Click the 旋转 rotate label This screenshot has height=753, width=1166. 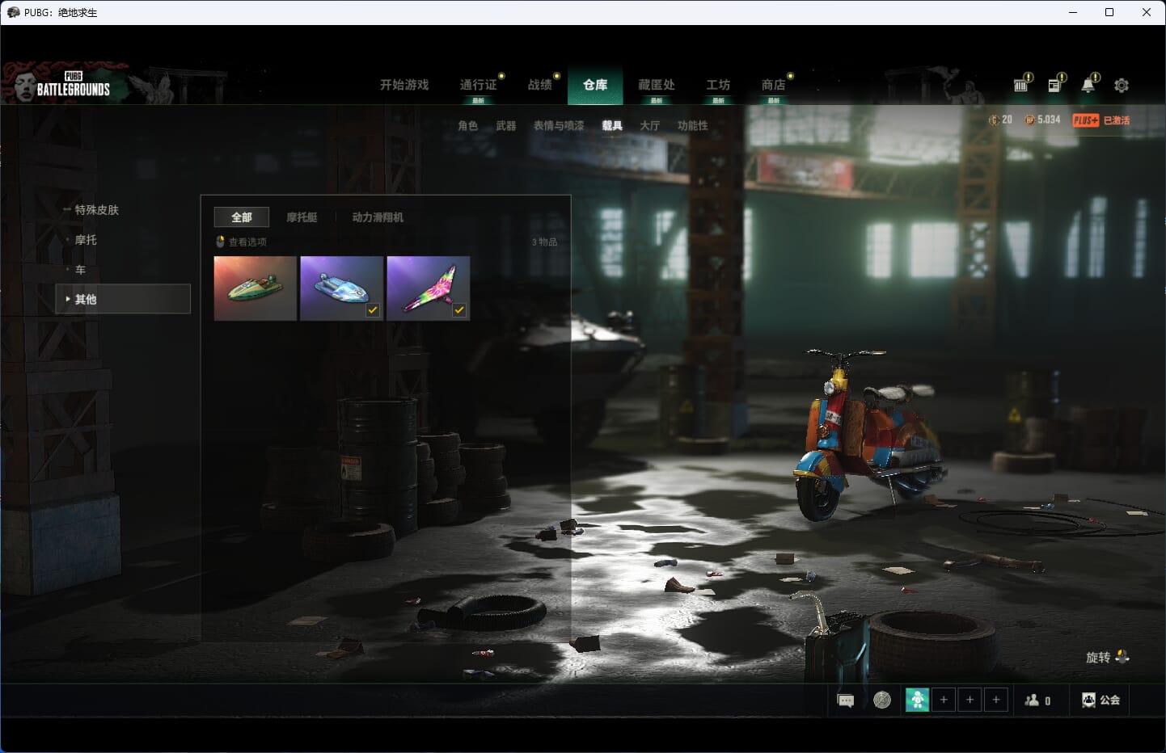[1097, 658]
